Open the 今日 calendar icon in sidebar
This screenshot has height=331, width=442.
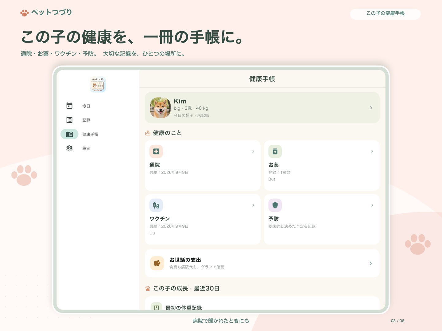click(69, 106)
